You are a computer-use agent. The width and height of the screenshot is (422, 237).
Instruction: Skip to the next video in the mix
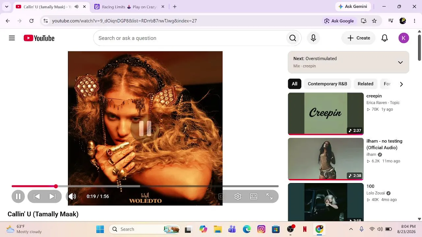[x=52, y=197]
